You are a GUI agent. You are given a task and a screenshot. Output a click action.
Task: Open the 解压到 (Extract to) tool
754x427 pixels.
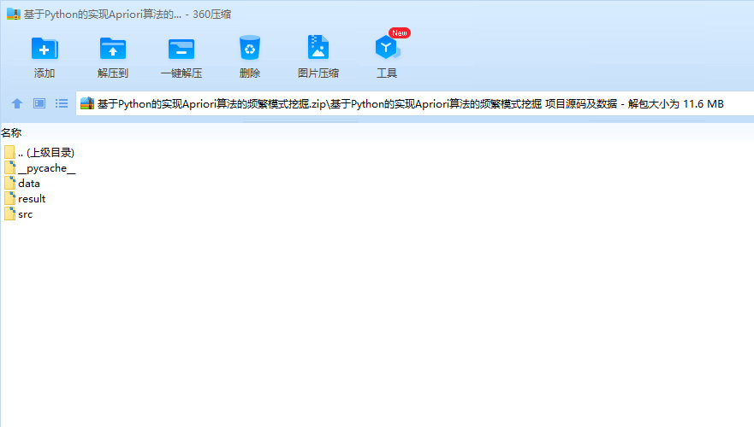112,49
